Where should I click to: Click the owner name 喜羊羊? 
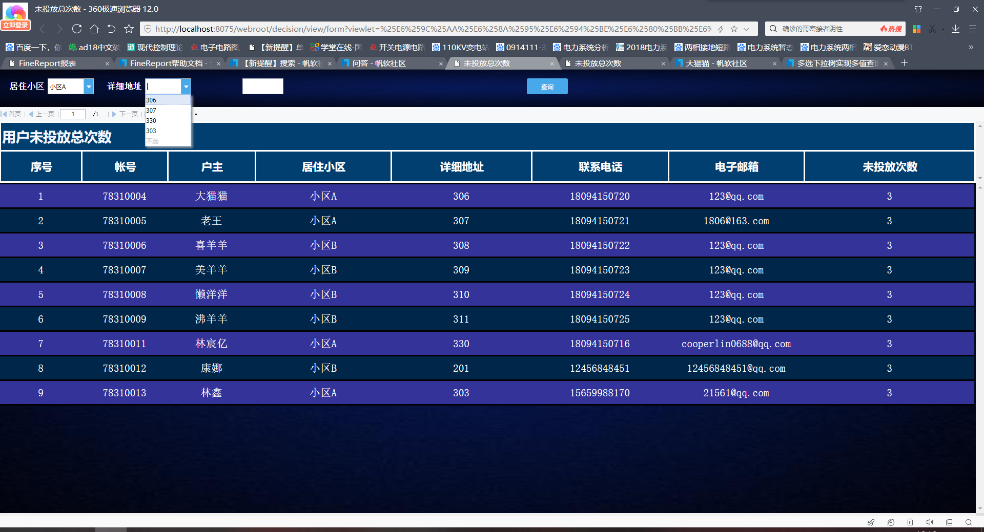coord(211,245)
